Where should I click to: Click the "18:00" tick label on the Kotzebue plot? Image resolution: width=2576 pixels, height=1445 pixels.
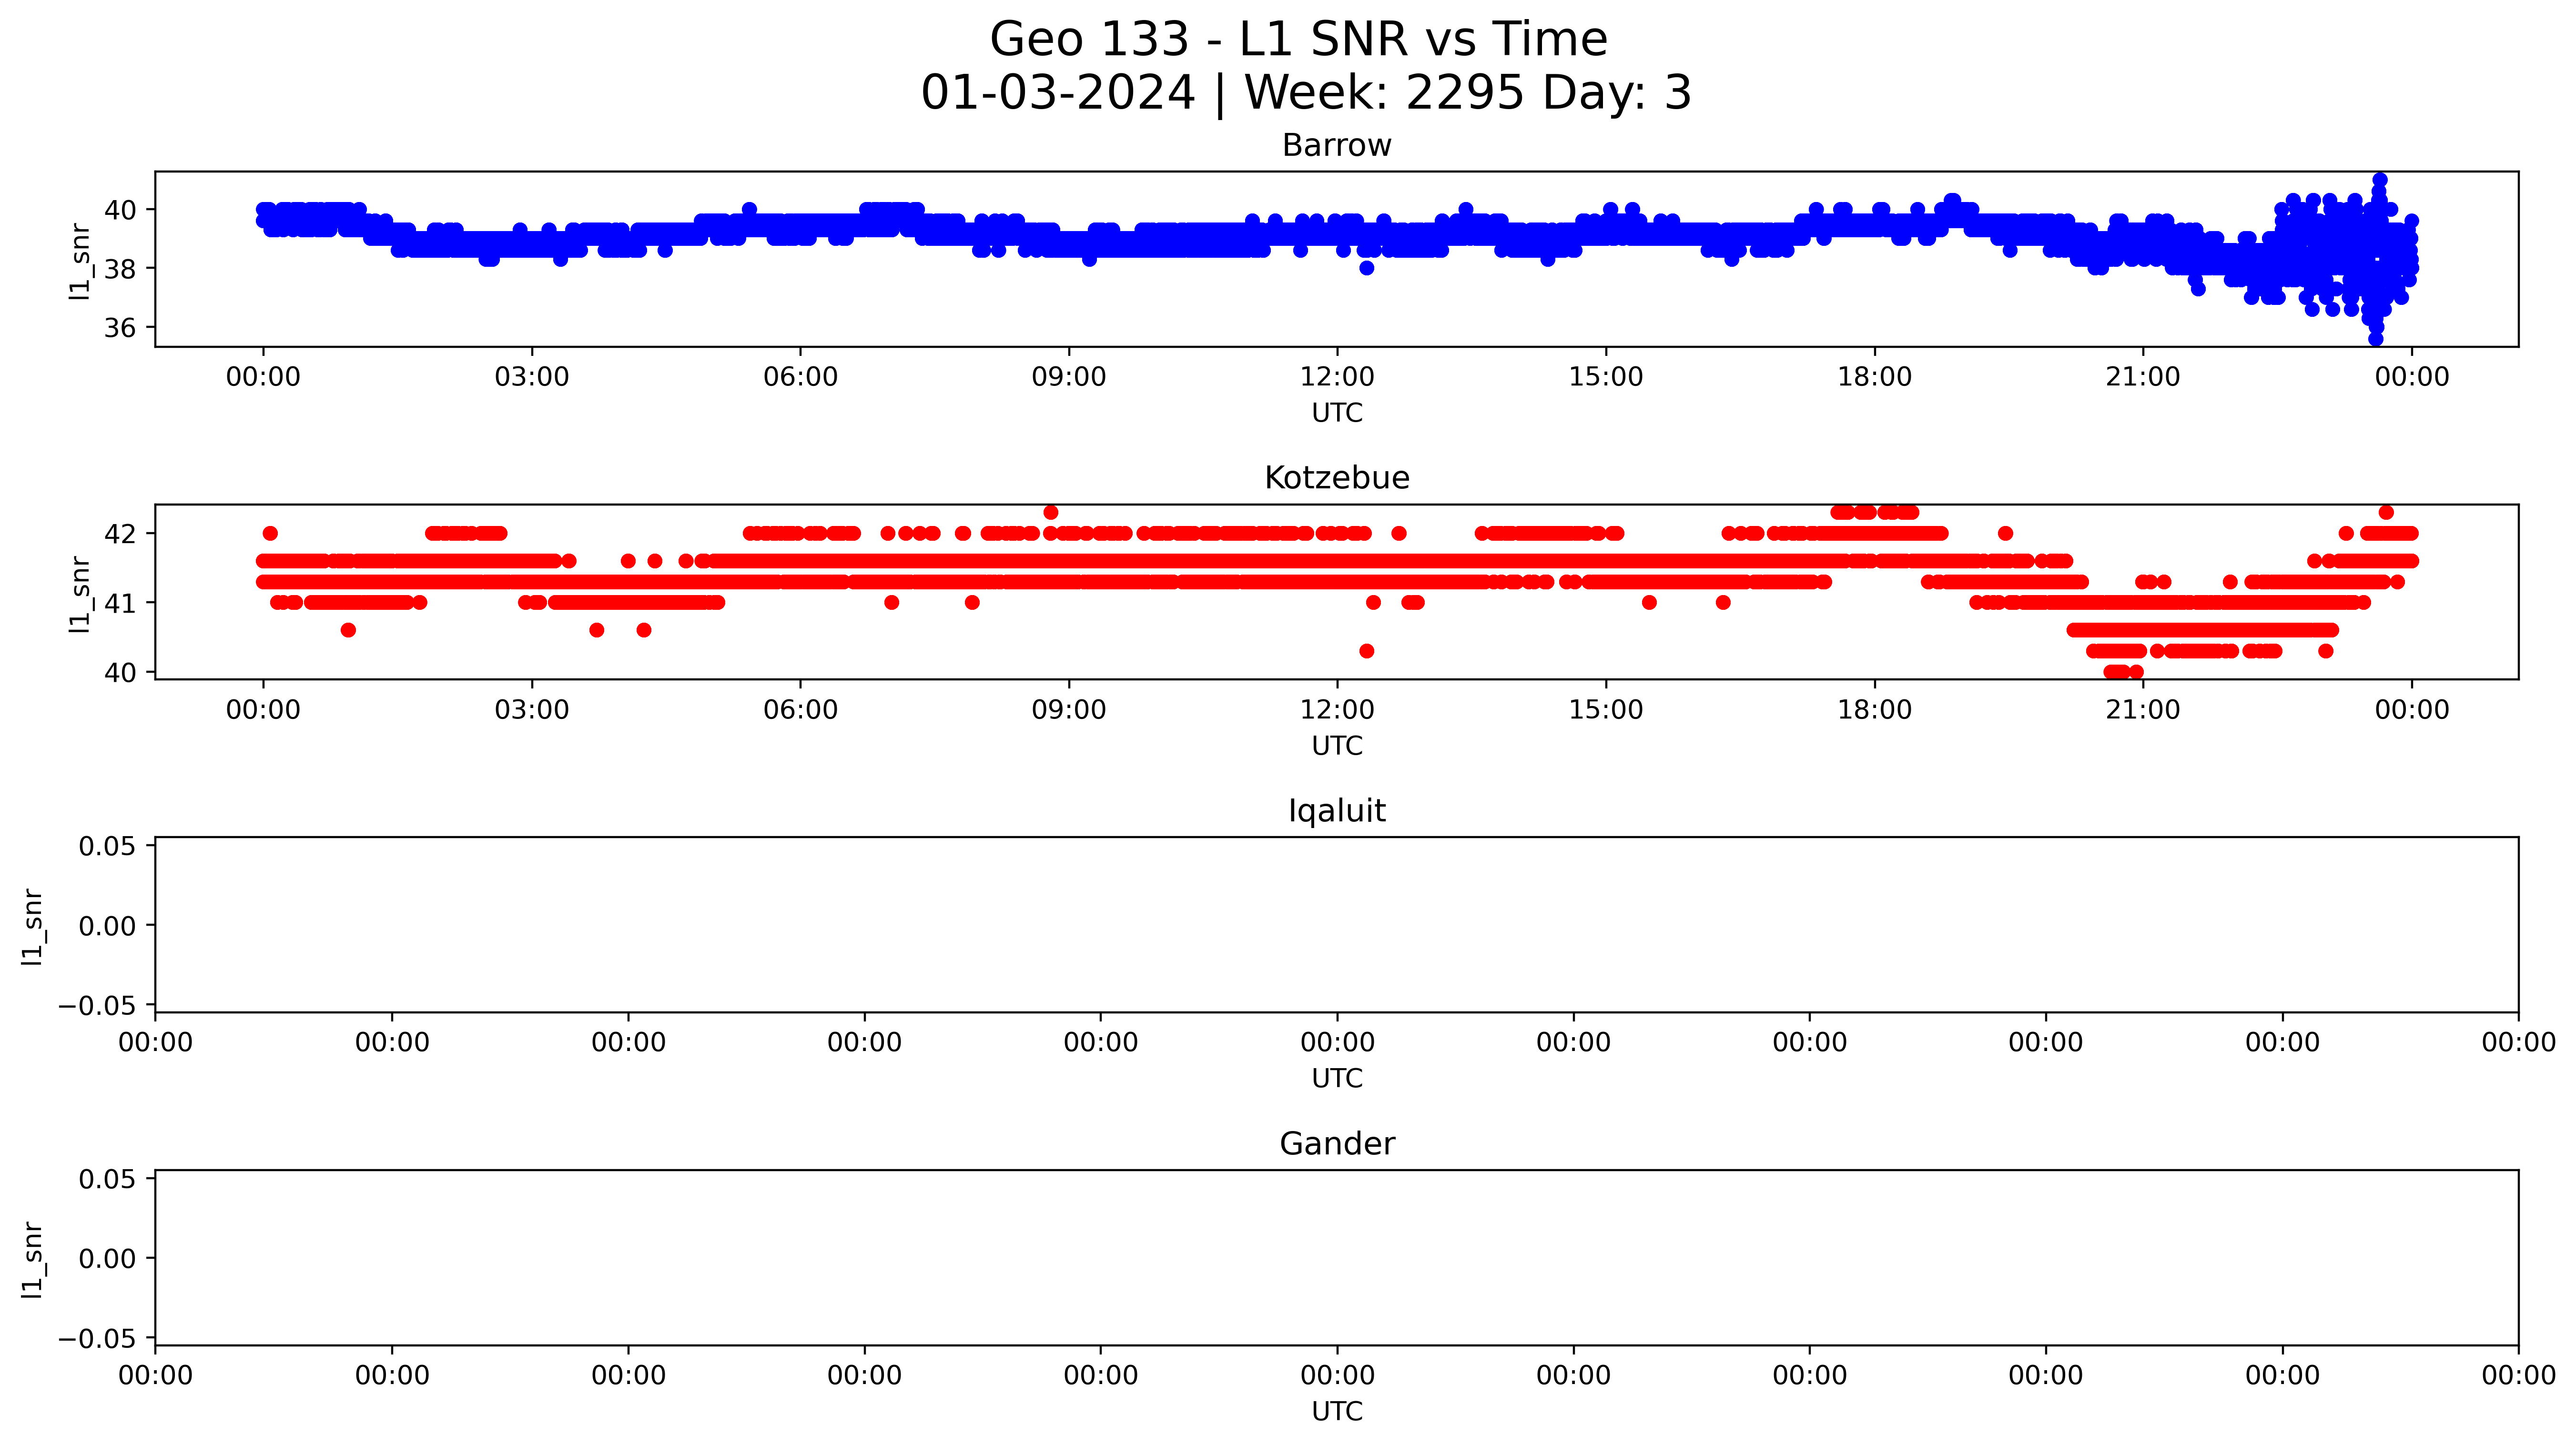1874,710
